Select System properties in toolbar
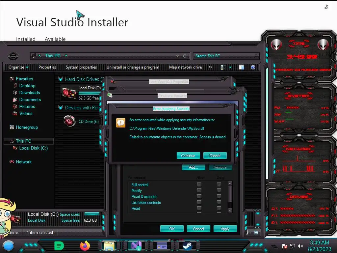Screen dimensions: 337x253 81,67
